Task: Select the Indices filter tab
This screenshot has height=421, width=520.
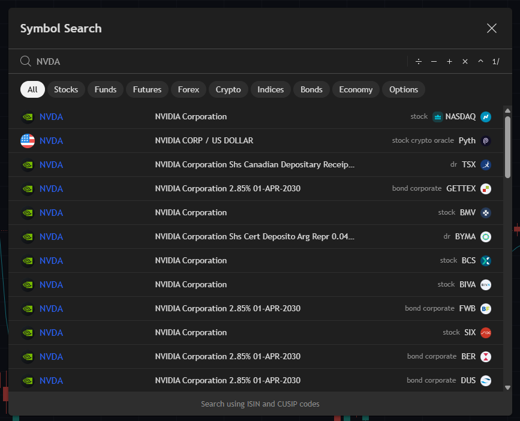Action: pyautogui.click(x=270, y=89)
